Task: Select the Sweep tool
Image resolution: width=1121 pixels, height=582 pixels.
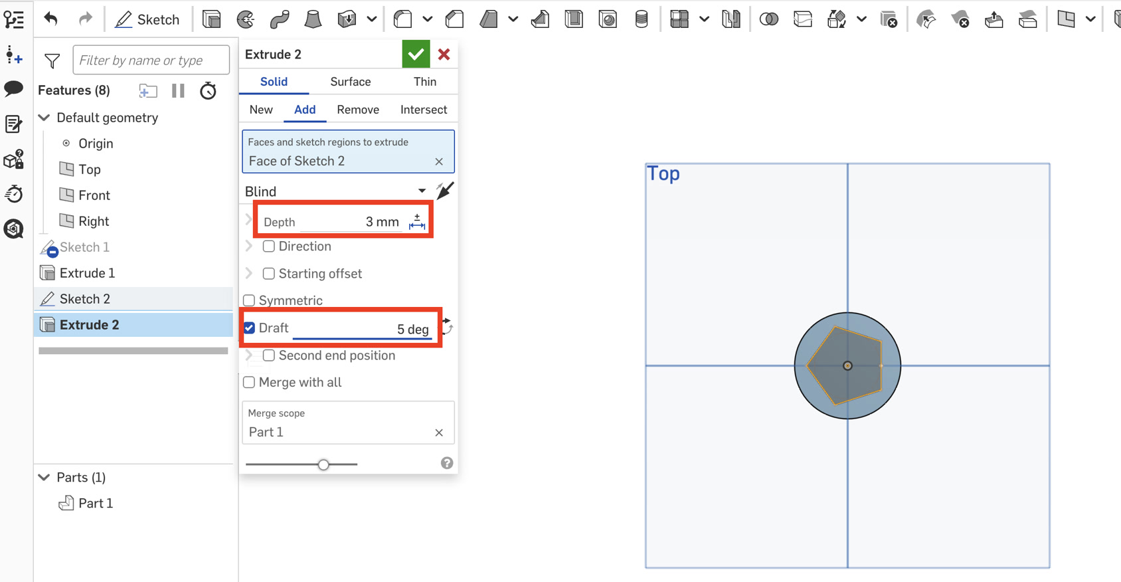Action: click(280, 19)
